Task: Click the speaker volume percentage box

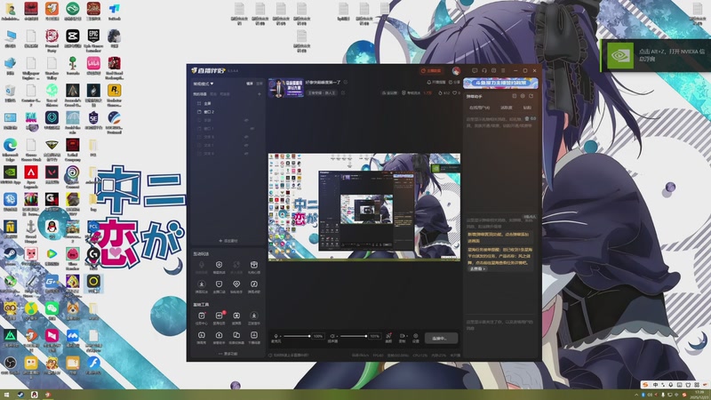Action: (x=374, y=336)
